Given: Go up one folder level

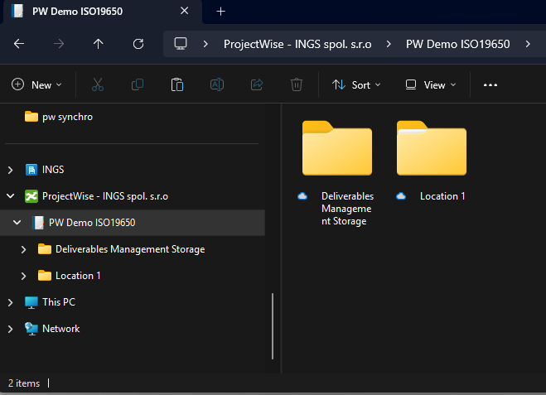Looking at the screenshot, I should [99, 44].
